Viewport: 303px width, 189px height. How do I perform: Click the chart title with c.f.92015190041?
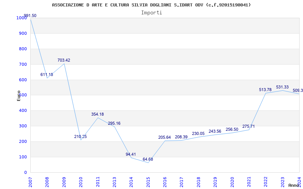point(151,5)
